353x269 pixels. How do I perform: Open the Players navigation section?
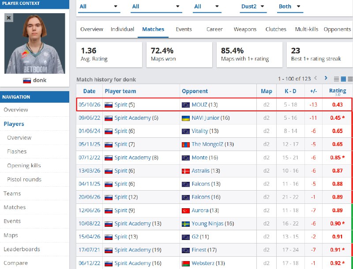[14, 124]
